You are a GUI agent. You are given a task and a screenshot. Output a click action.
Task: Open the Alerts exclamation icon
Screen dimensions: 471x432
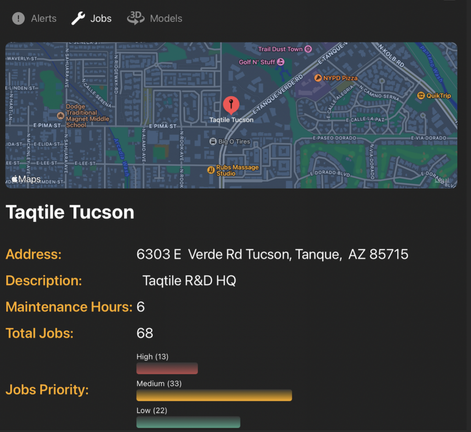point(18,19)
